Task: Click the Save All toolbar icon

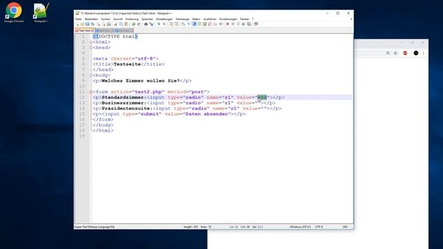Action: [x=93, y=24]
